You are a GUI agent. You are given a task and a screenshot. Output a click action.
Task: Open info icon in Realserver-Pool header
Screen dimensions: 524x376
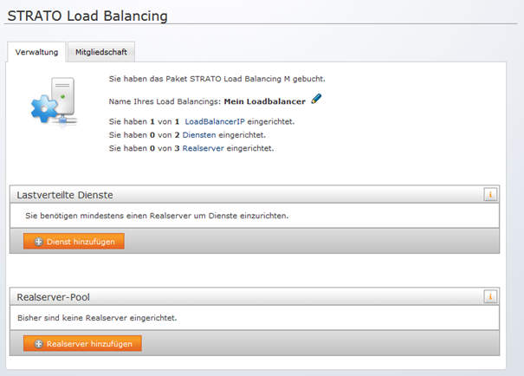pyautogui.click(x=490, y=297)
